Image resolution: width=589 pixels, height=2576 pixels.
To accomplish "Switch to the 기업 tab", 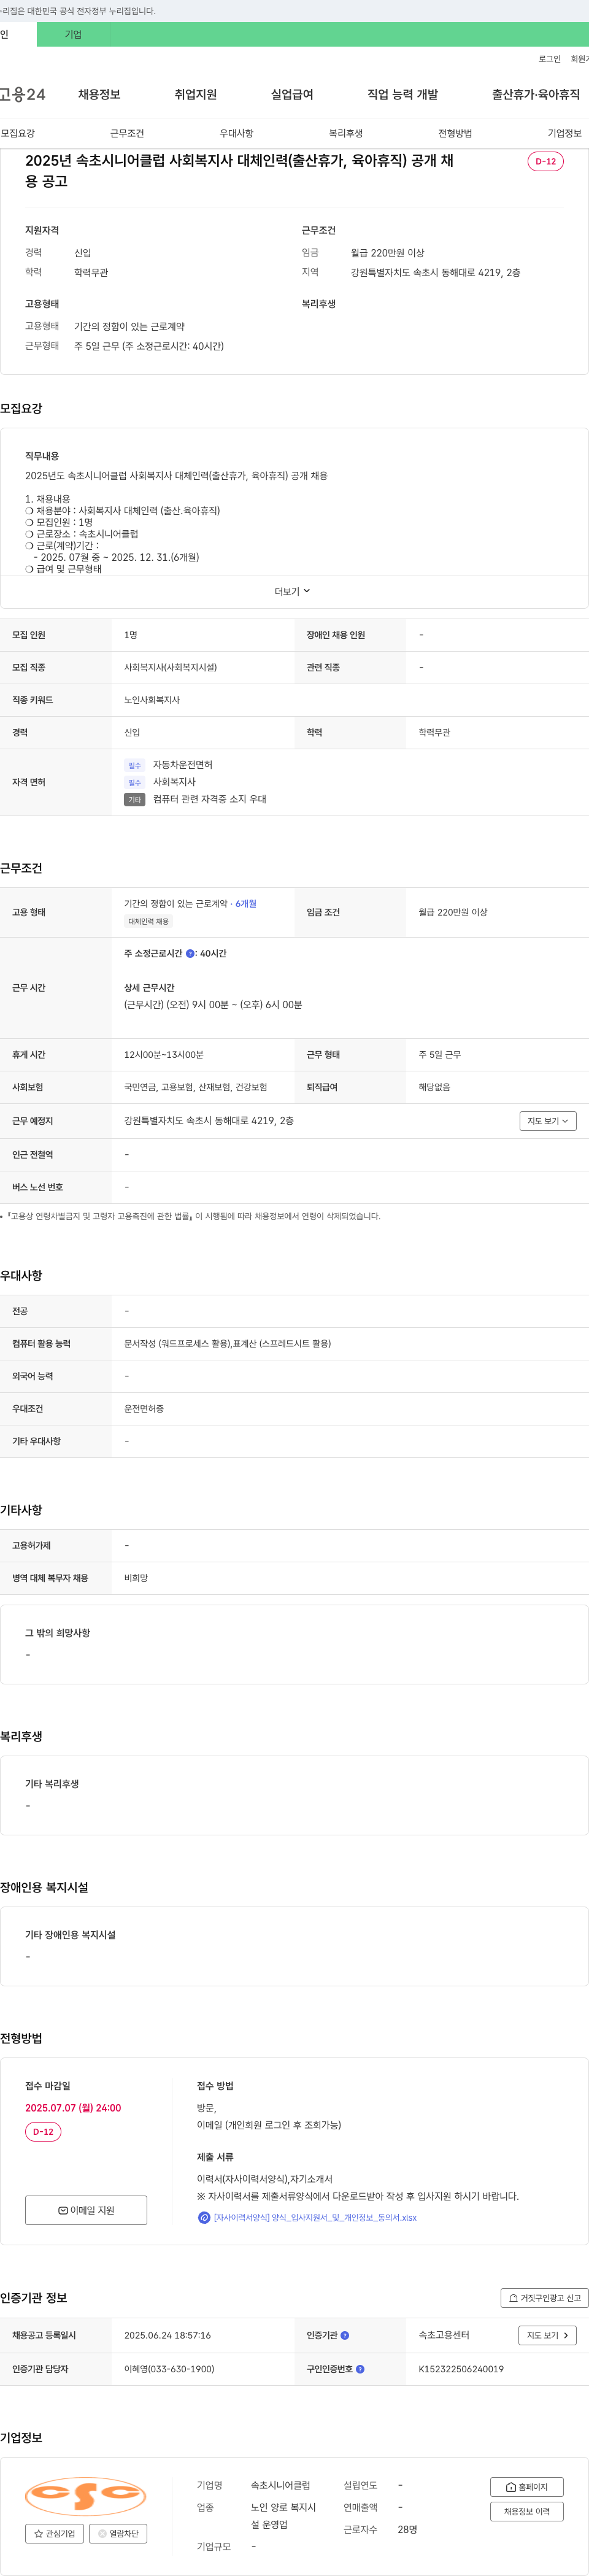I will pyautogui.click(x=73, y=34).
